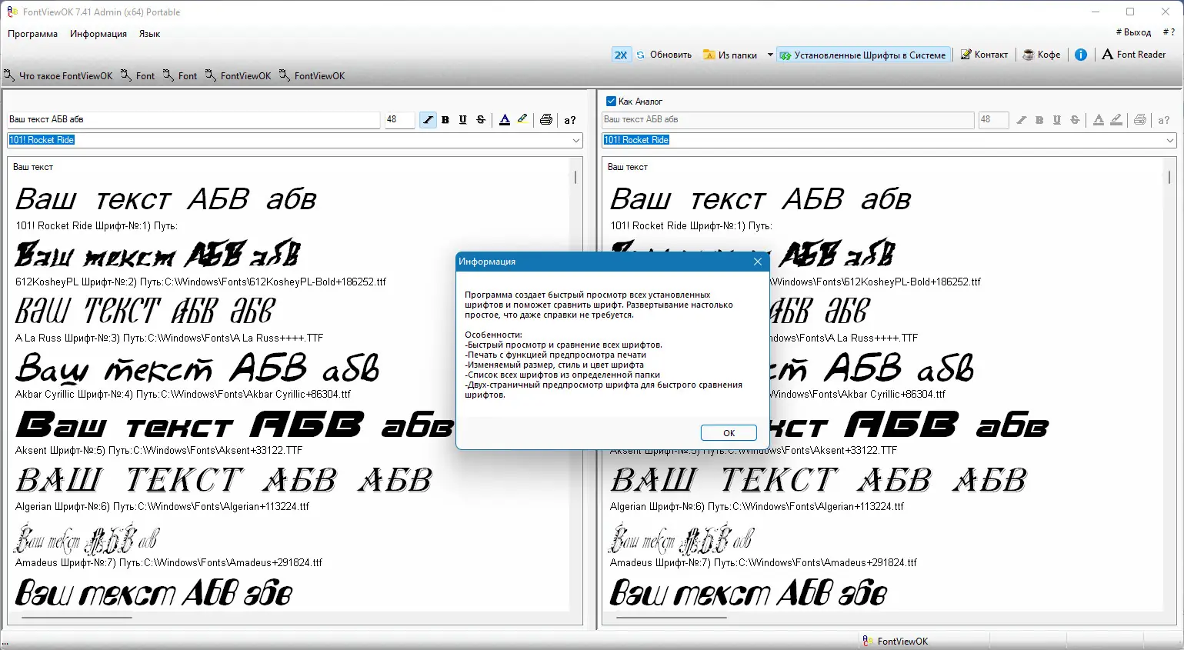1184x650 pixels.
Task: Select the Amadeus font path in left pane
Action: (x=169, y=563)
